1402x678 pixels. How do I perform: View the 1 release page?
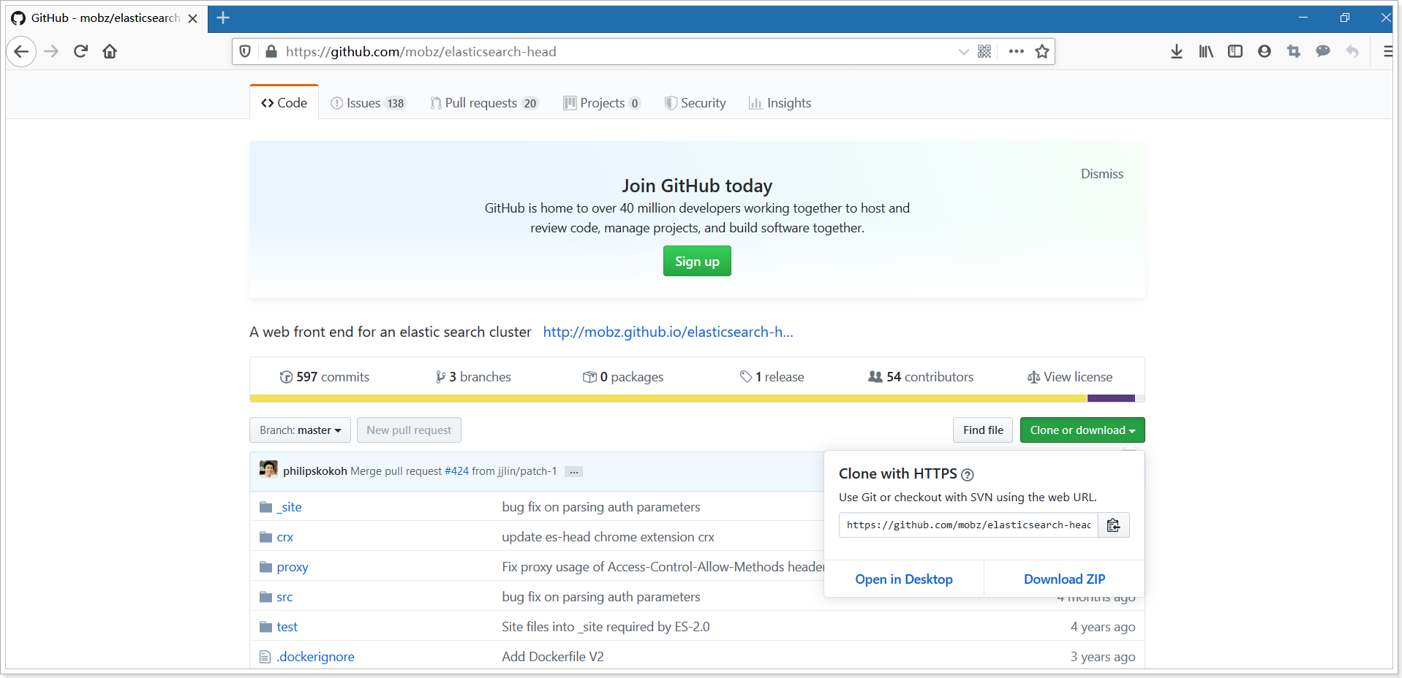click(x=772, y=377)
